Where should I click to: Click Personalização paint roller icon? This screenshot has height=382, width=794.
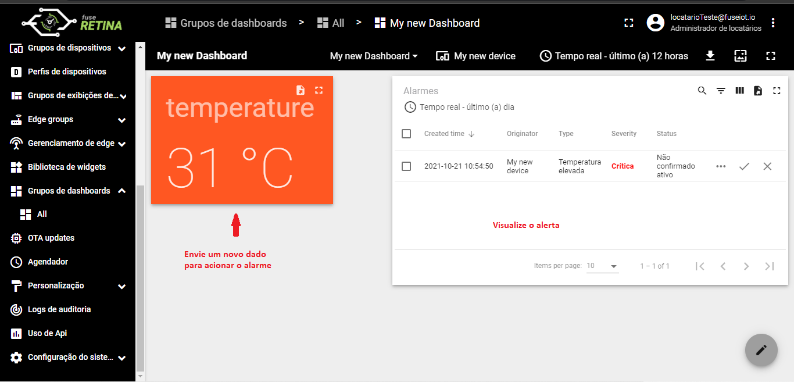point(17,285)
